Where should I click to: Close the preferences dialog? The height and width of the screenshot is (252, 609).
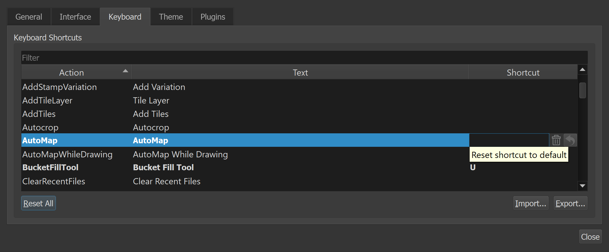(x=590, y=236)
